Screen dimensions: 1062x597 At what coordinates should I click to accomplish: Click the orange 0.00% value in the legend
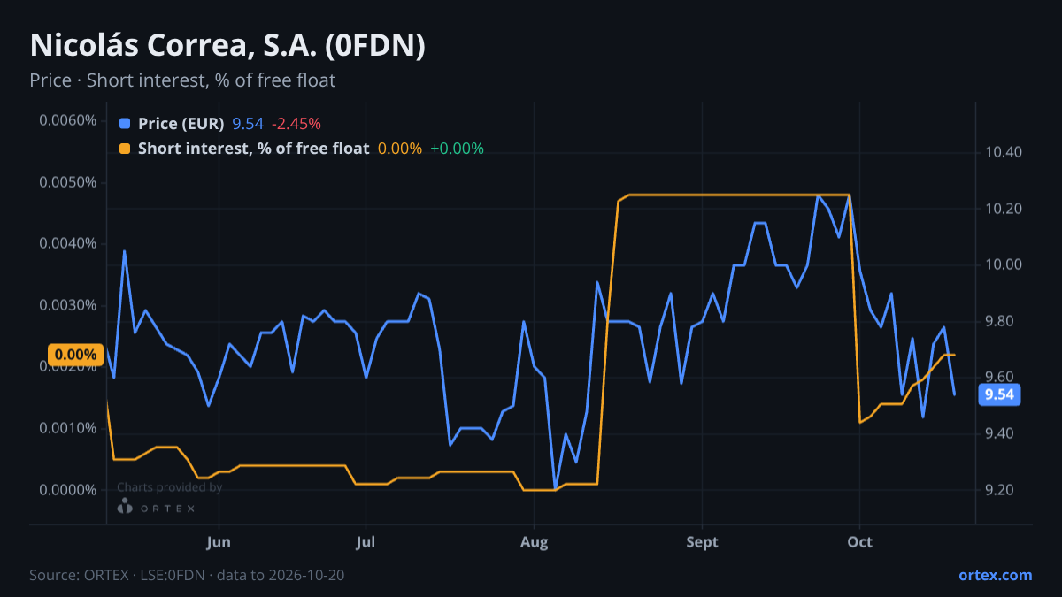(x=400, y=149)
